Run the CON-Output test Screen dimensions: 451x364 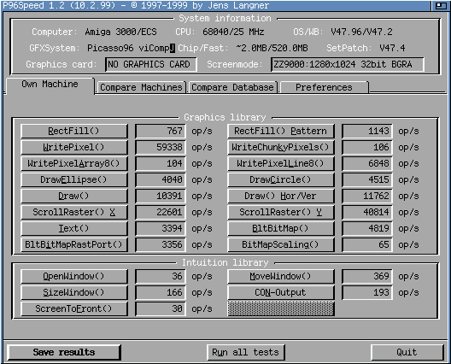tap(281, 292)
